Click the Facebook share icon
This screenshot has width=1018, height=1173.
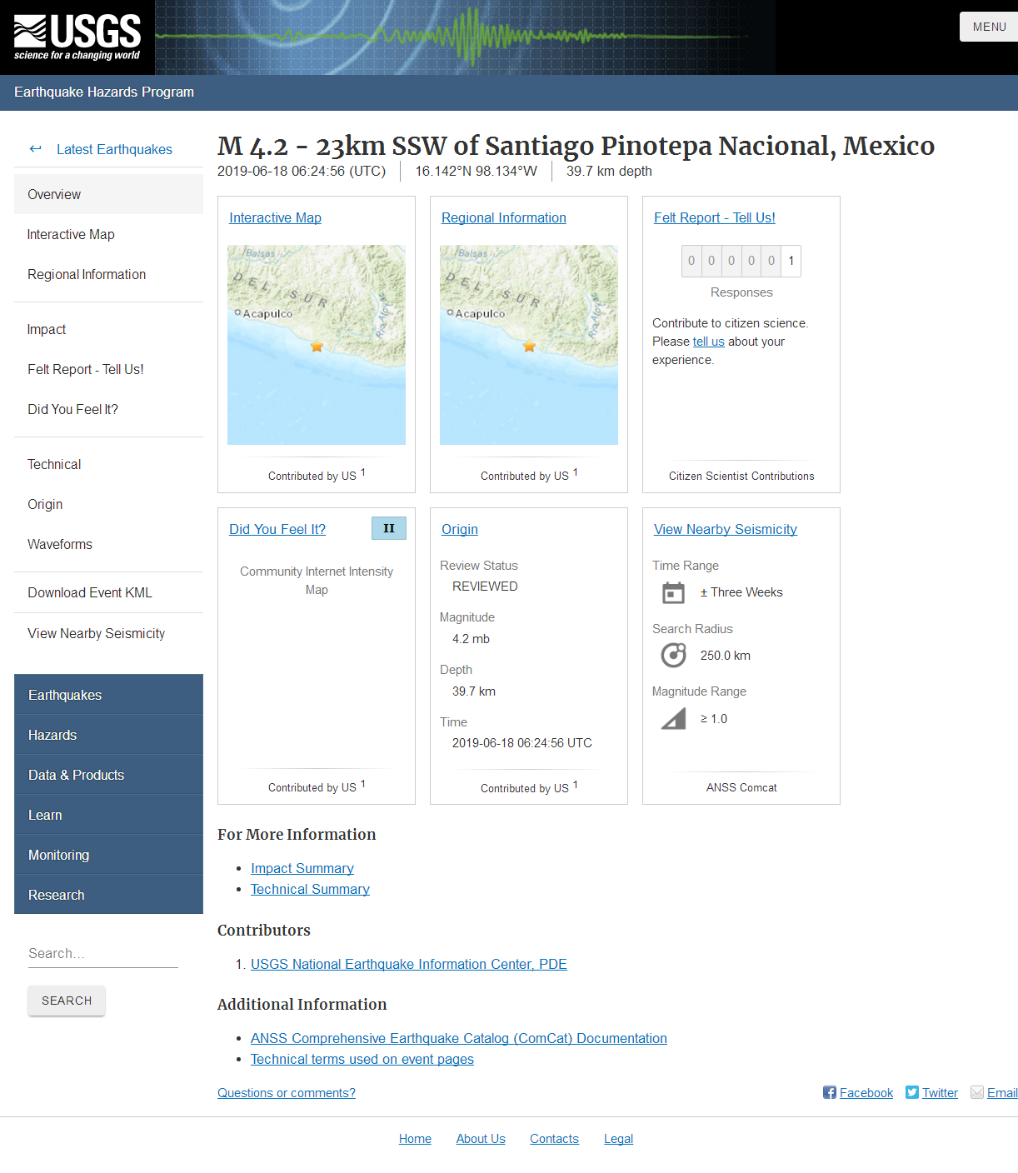tap(829, 1092)
